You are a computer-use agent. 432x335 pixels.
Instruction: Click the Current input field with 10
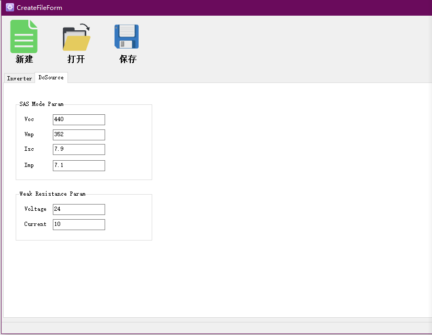[x=78, y=224]
